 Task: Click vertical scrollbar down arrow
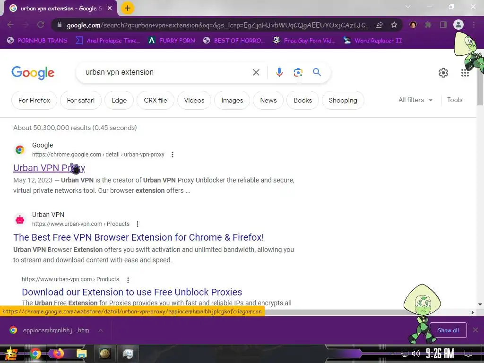pyautogui.click(x=480, y=304)
